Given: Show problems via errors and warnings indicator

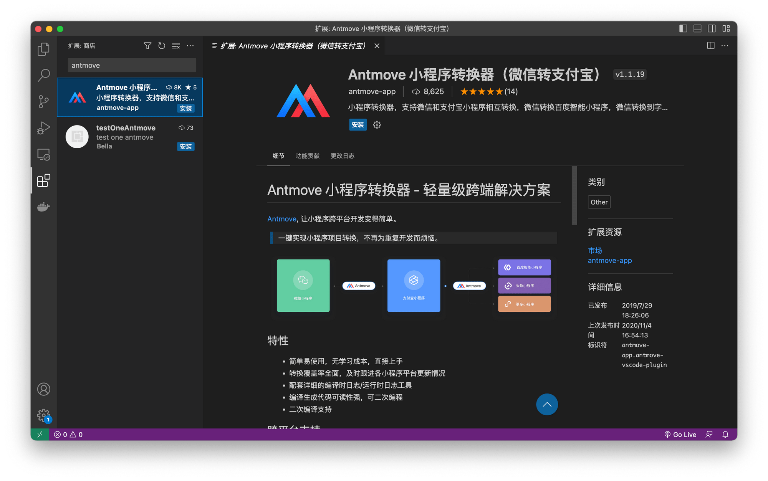Looking at the screenshot, I should pos(68,434).
